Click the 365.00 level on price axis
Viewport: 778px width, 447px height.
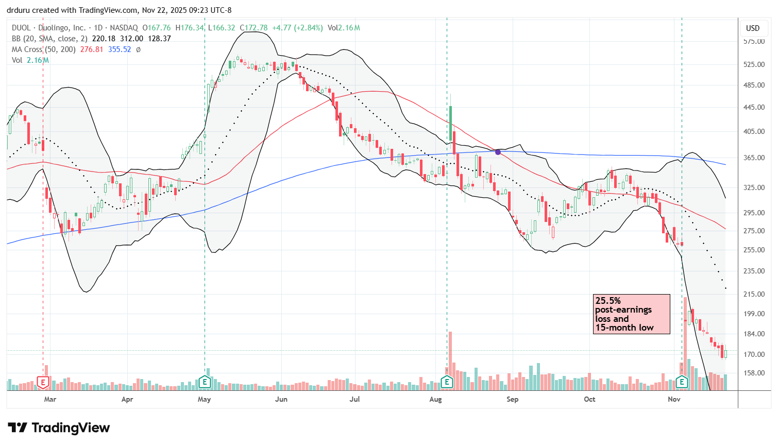[754, 158]
